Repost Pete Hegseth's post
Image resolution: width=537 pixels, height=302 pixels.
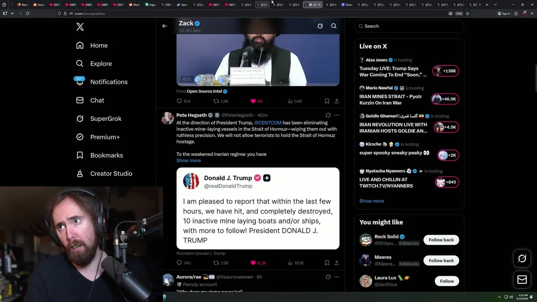click(221, 263)
